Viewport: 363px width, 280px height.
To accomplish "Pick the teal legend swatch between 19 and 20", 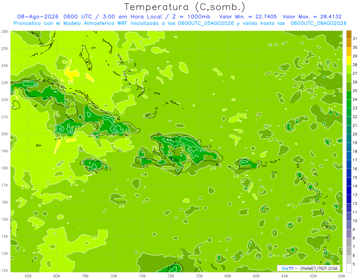I will [x=349, y=138].
